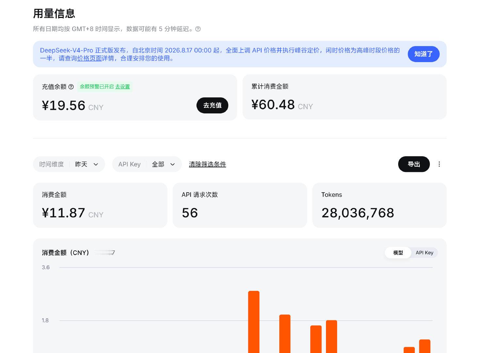Click the 累计消费金额 ¥60.48 amount
The width and height of the screenshot is (488, 353).
click(273, 105)
